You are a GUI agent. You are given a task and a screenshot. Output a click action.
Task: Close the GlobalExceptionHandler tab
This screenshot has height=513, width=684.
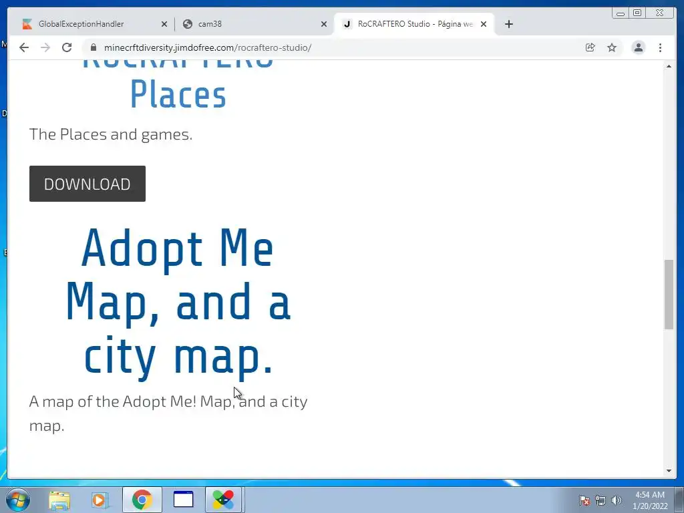(164, 24)
